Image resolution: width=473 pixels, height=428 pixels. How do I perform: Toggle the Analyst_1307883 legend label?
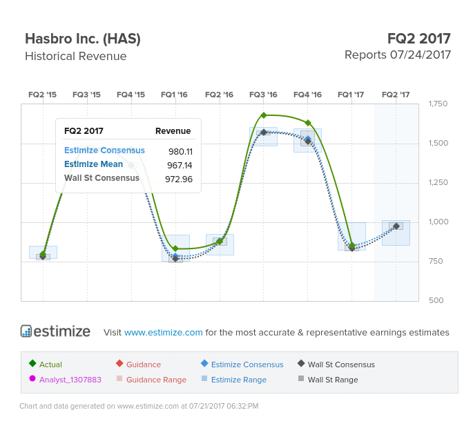click(70, 380)
